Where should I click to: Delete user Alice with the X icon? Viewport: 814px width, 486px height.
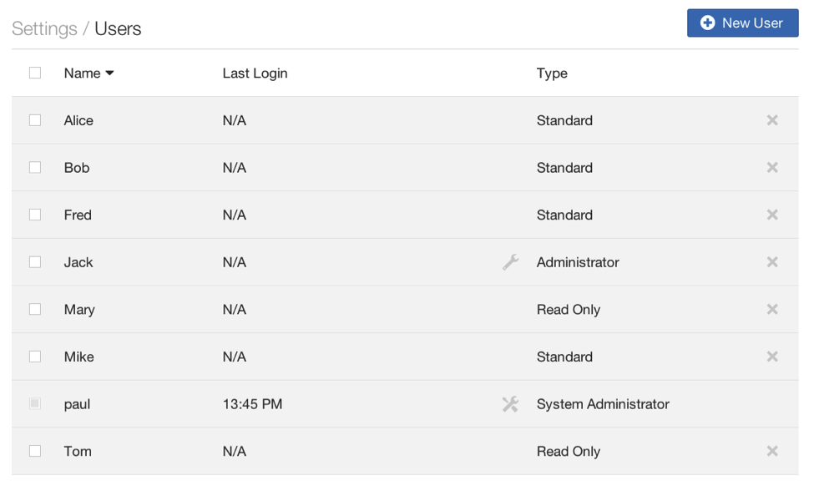click(x=772, y=120)
